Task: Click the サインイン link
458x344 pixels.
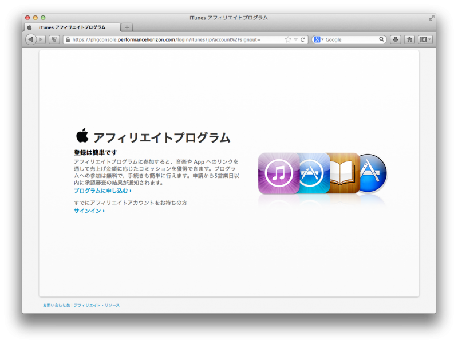Action: coord(89,211)
